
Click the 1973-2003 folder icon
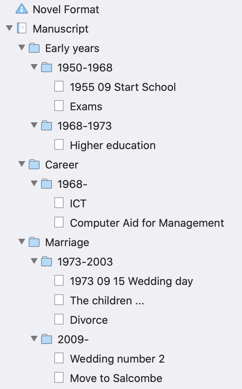click(47, 262)
